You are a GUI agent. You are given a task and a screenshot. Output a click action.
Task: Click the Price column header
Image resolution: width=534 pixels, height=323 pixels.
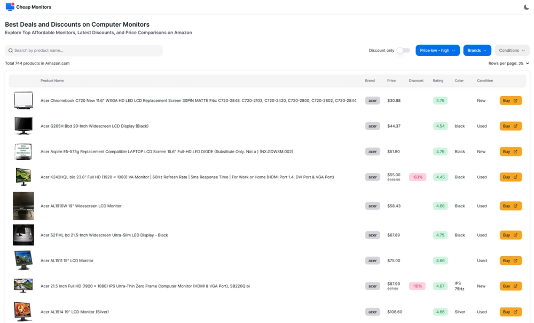point(391,81)
